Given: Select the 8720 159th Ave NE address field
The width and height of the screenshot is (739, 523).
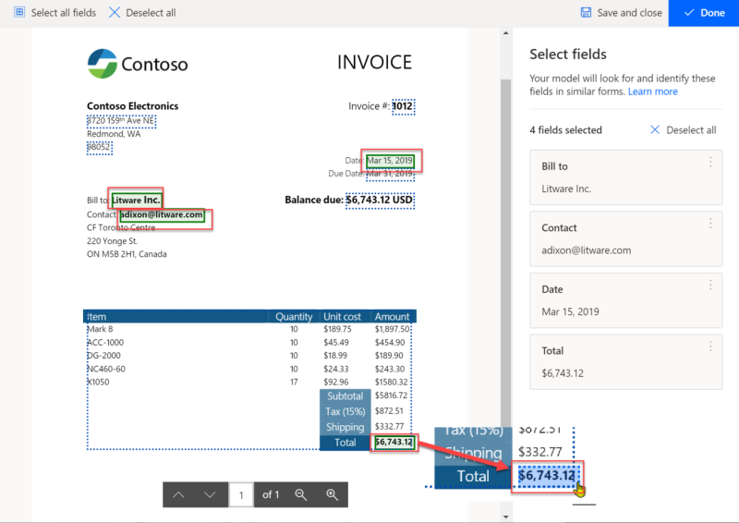Looking at the screenshot, I should point(121,121).
